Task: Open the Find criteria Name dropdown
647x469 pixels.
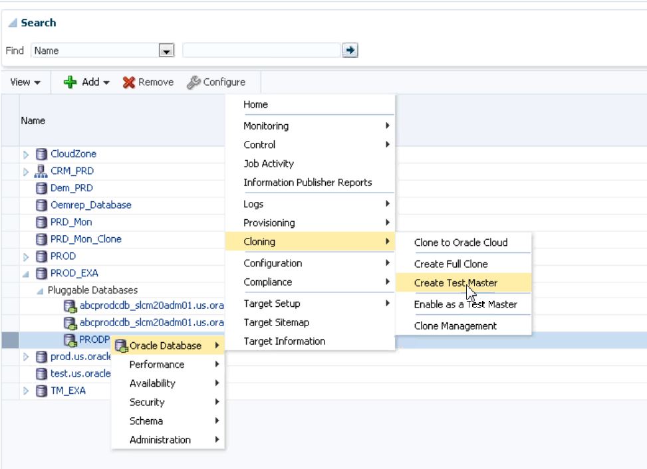Action: coord(166,51)
